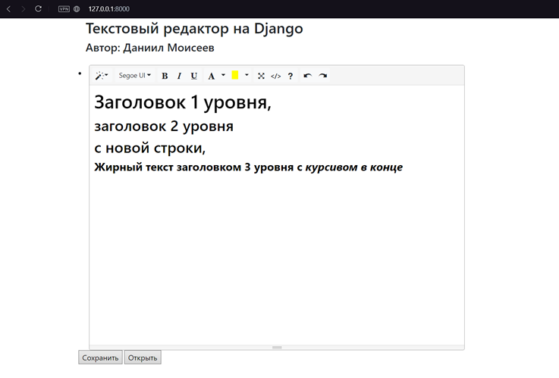Click the editor resize handle bar

click(x=277, y=348)
